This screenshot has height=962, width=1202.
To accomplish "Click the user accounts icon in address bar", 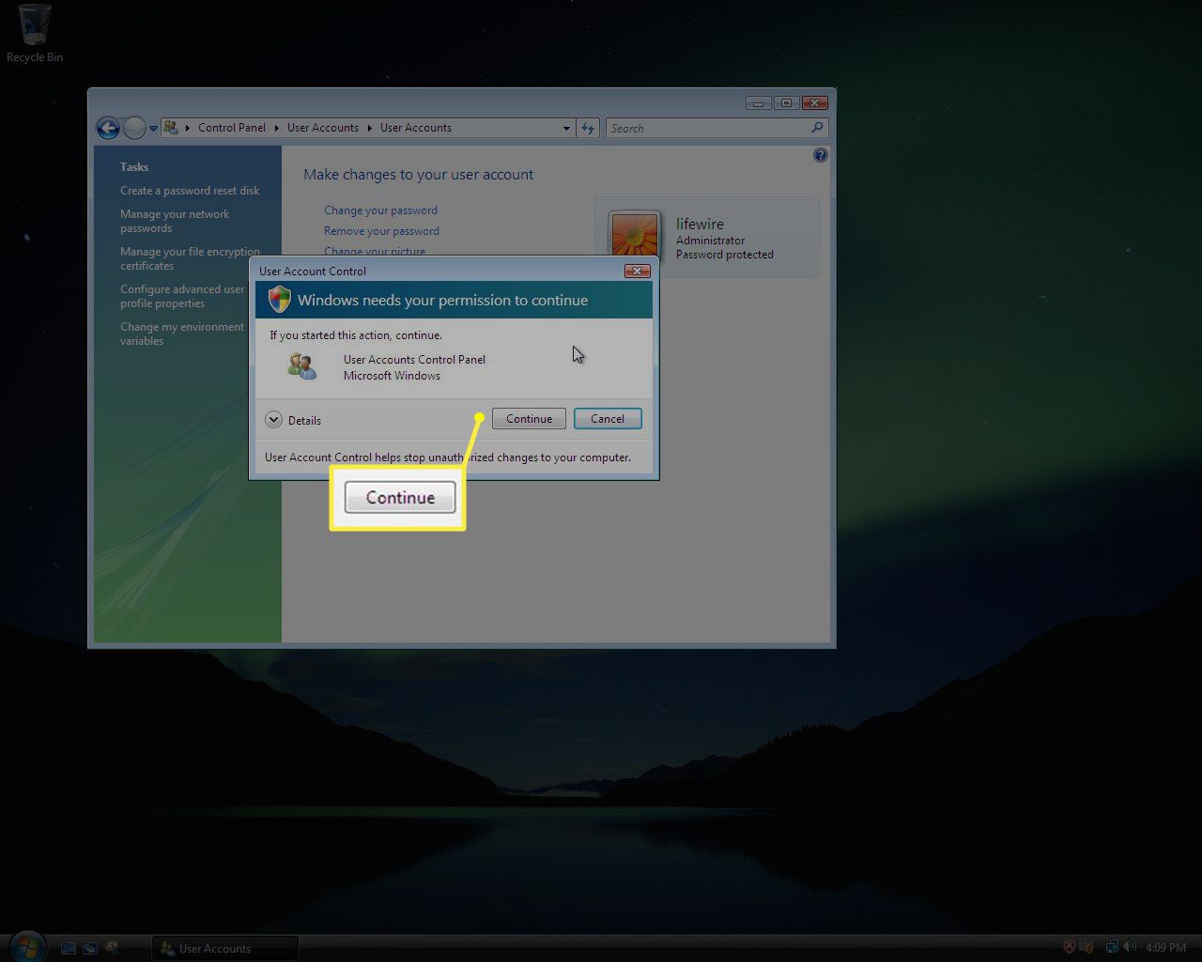I will (x=171, y=128).
